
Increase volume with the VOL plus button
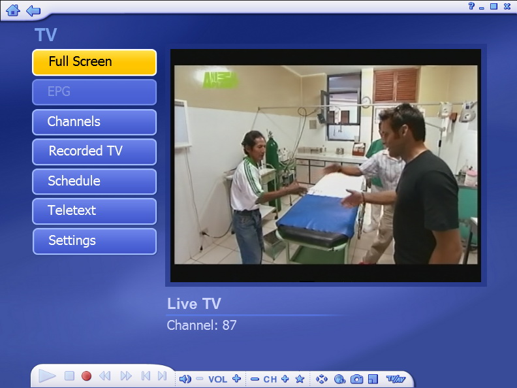click(236, 379)
